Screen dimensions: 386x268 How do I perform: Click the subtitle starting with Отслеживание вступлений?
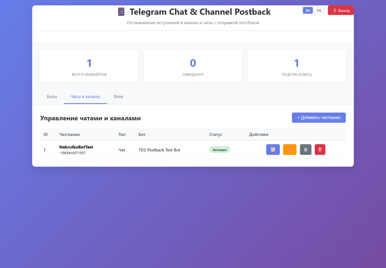pyautogui.click(x=193, y=23)
